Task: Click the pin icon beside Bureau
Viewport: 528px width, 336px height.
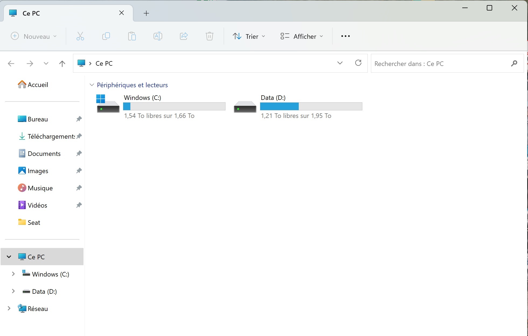Action: pyautogui.click(x=79, y=119)
